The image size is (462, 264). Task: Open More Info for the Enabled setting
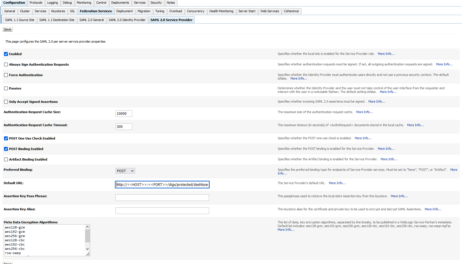tap(386, 54)
